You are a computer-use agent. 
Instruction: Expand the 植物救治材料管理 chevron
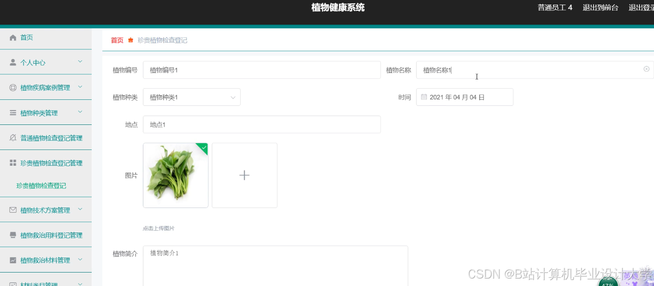(x=80, y=260)
